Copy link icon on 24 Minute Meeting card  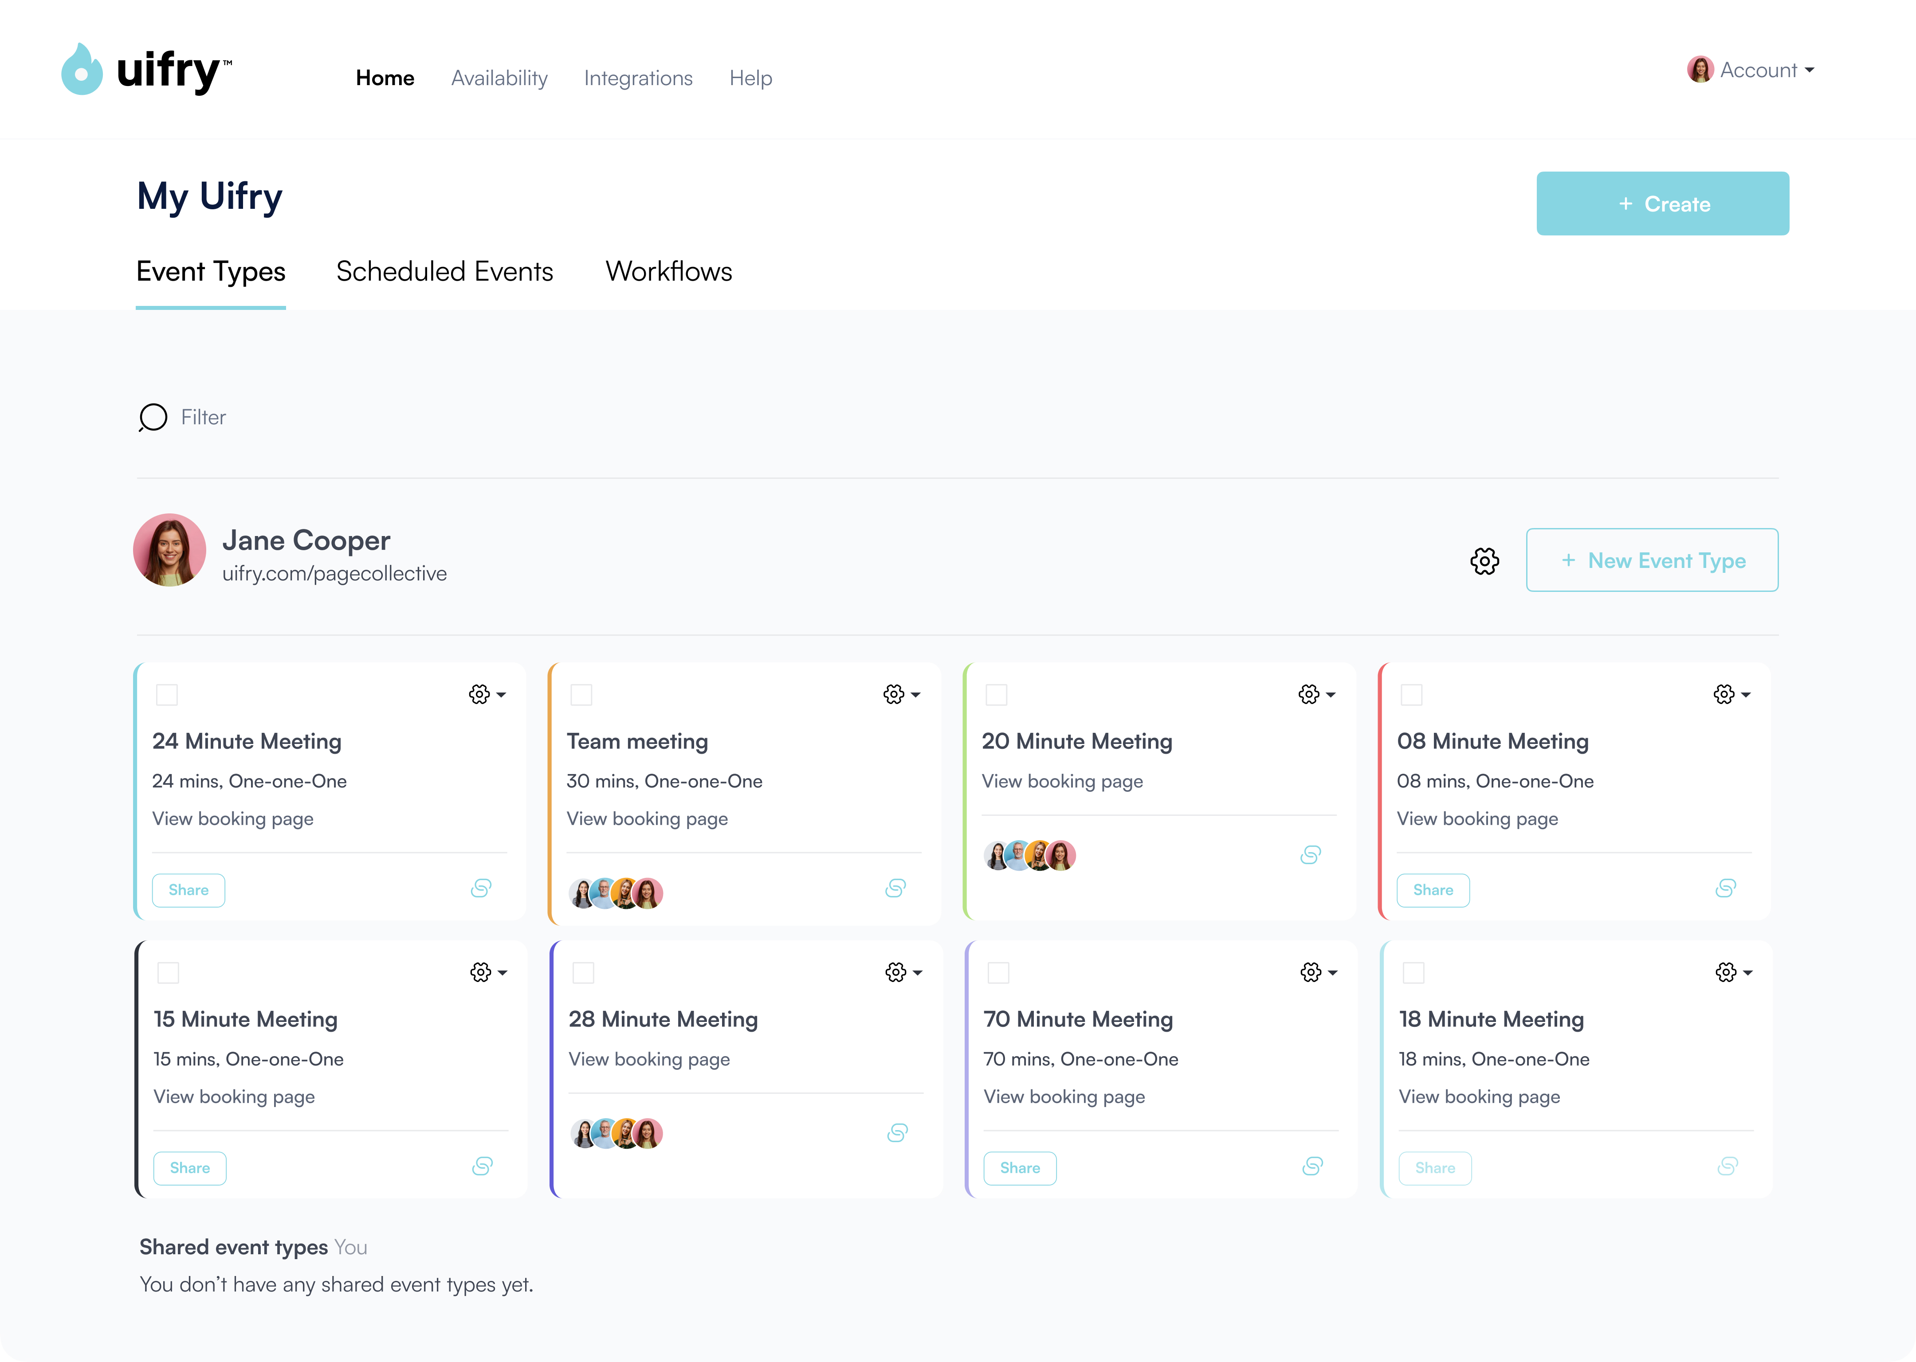pos(481,888)
